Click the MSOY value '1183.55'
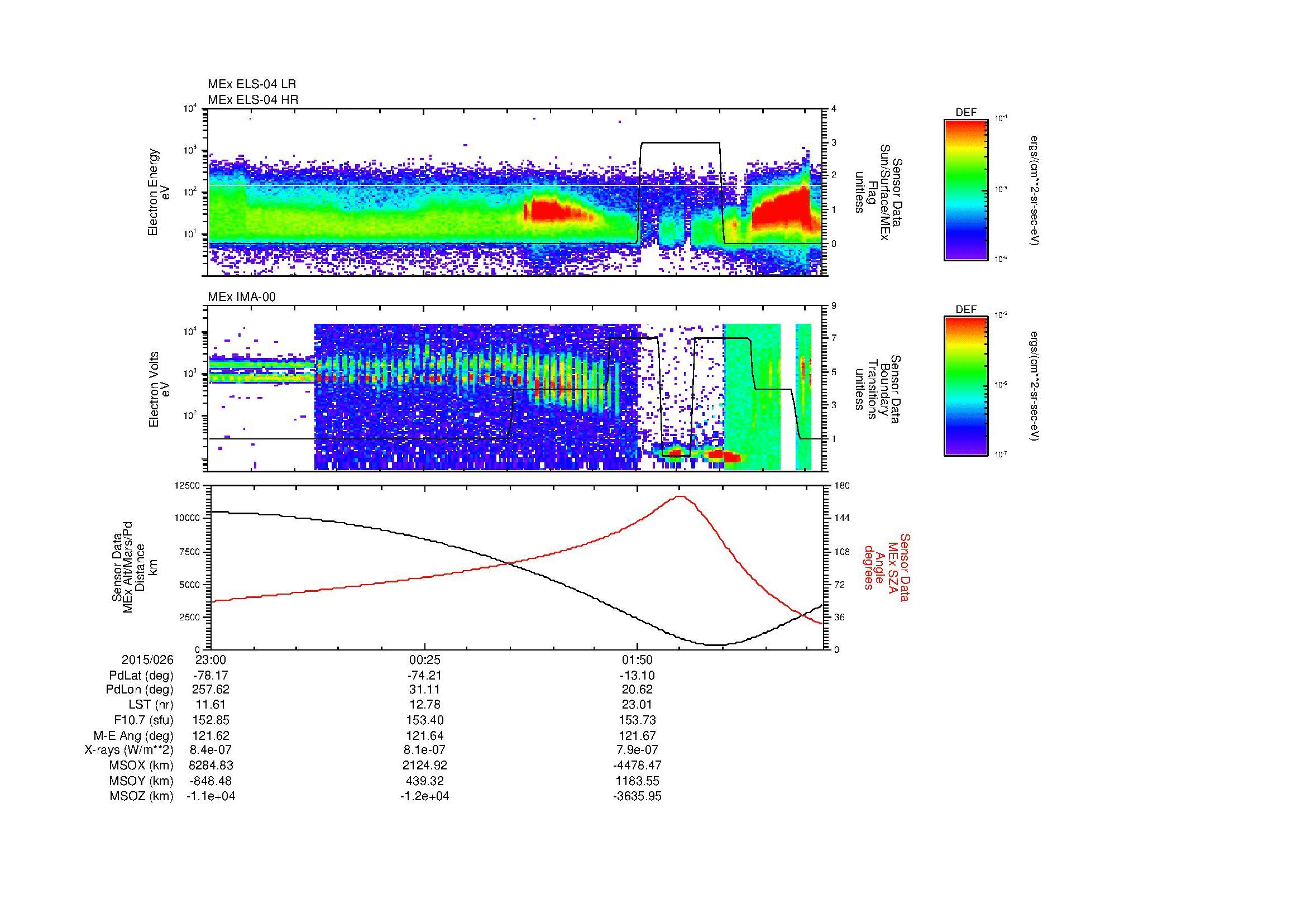The height and width of the screenshot is (923, 1306). tap(637, 781)
